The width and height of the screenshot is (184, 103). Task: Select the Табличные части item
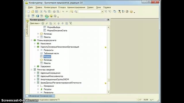point(51,54)
